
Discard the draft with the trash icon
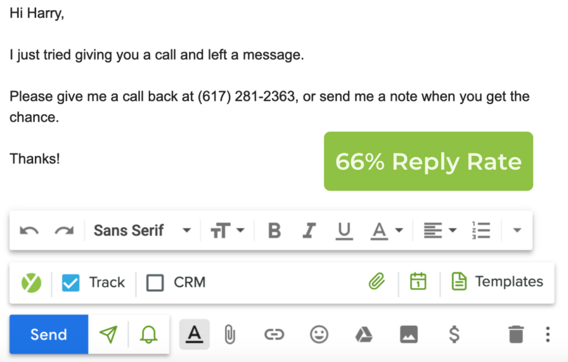click(x=516, y=334)
